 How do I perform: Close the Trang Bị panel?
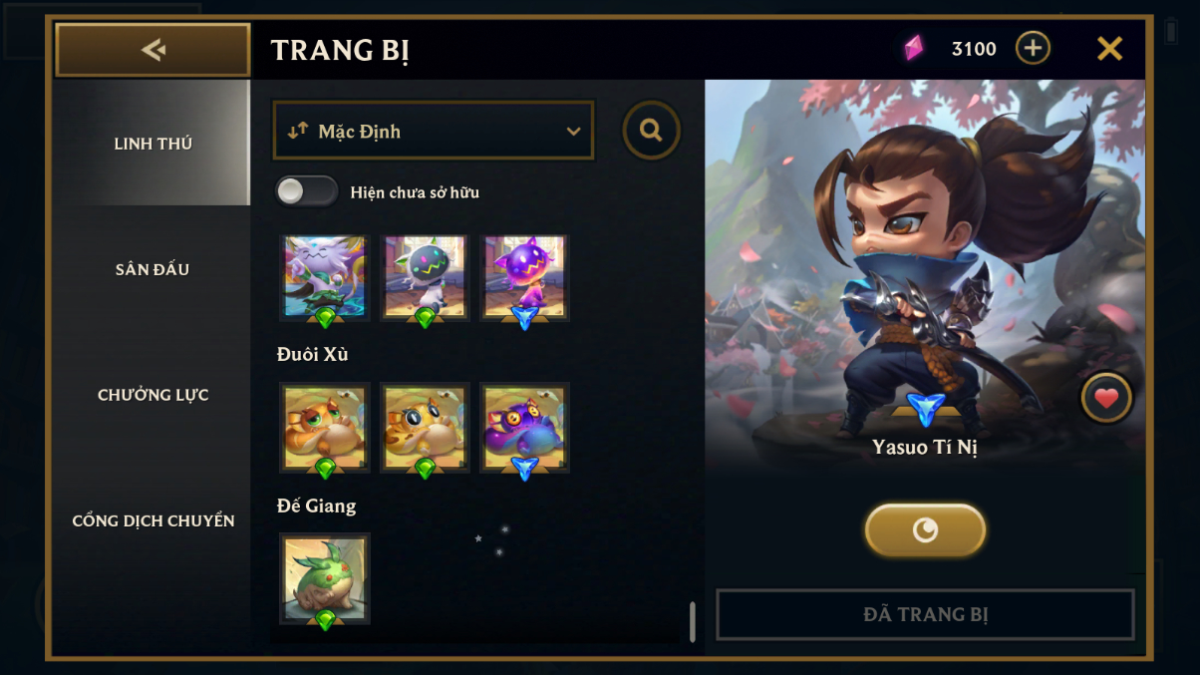[1109, 48]
